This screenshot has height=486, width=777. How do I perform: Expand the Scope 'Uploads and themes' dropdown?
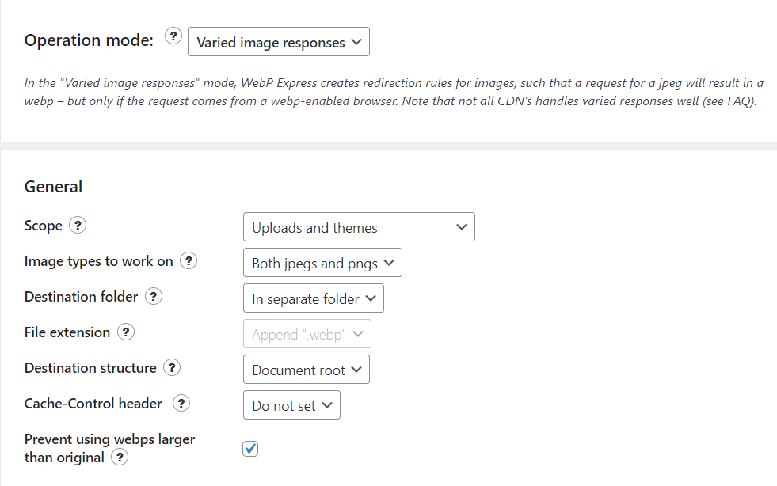[x=358, y=227]
